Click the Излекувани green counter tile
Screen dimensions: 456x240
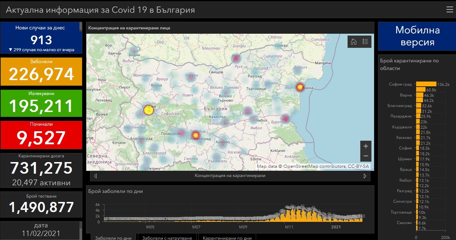tap(41, 103)
